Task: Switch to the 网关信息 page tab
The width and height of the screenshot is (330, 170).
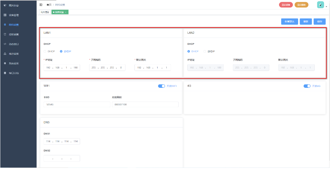Action: 45,12
